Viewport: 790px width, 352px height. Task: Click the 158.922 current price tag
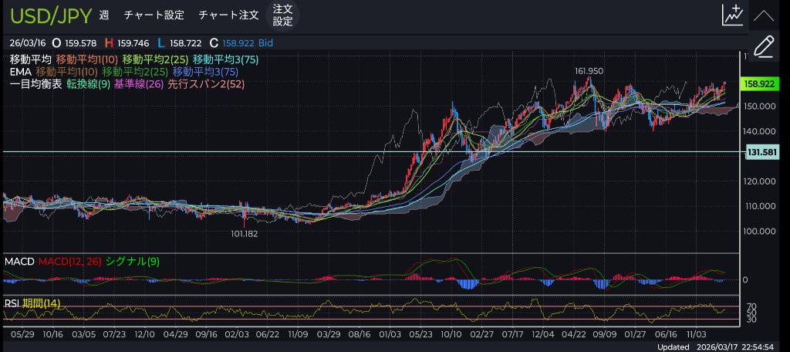click(x=760, y=83)
